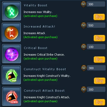Click the currency badge beside Vitality Boost price
This screenshot has height=107, width=107.
pos(83,4)
